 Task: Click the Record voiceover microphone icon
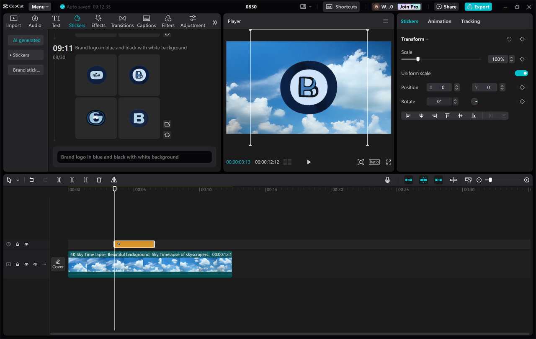point(387,180)
